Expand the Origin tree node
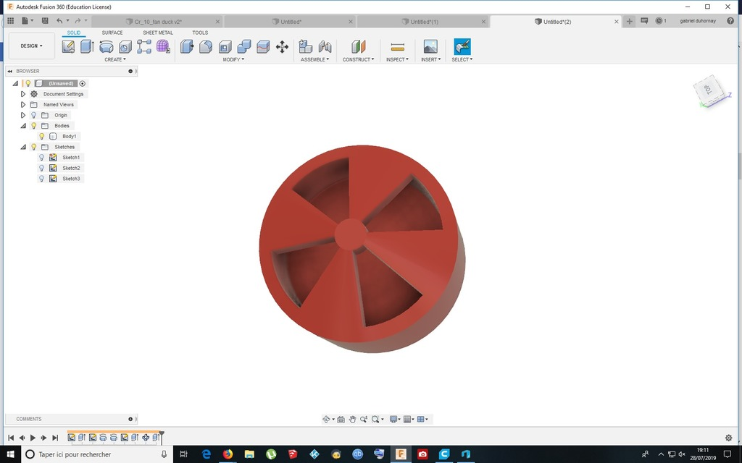The image size is (742, 463). tap(23, 114)
